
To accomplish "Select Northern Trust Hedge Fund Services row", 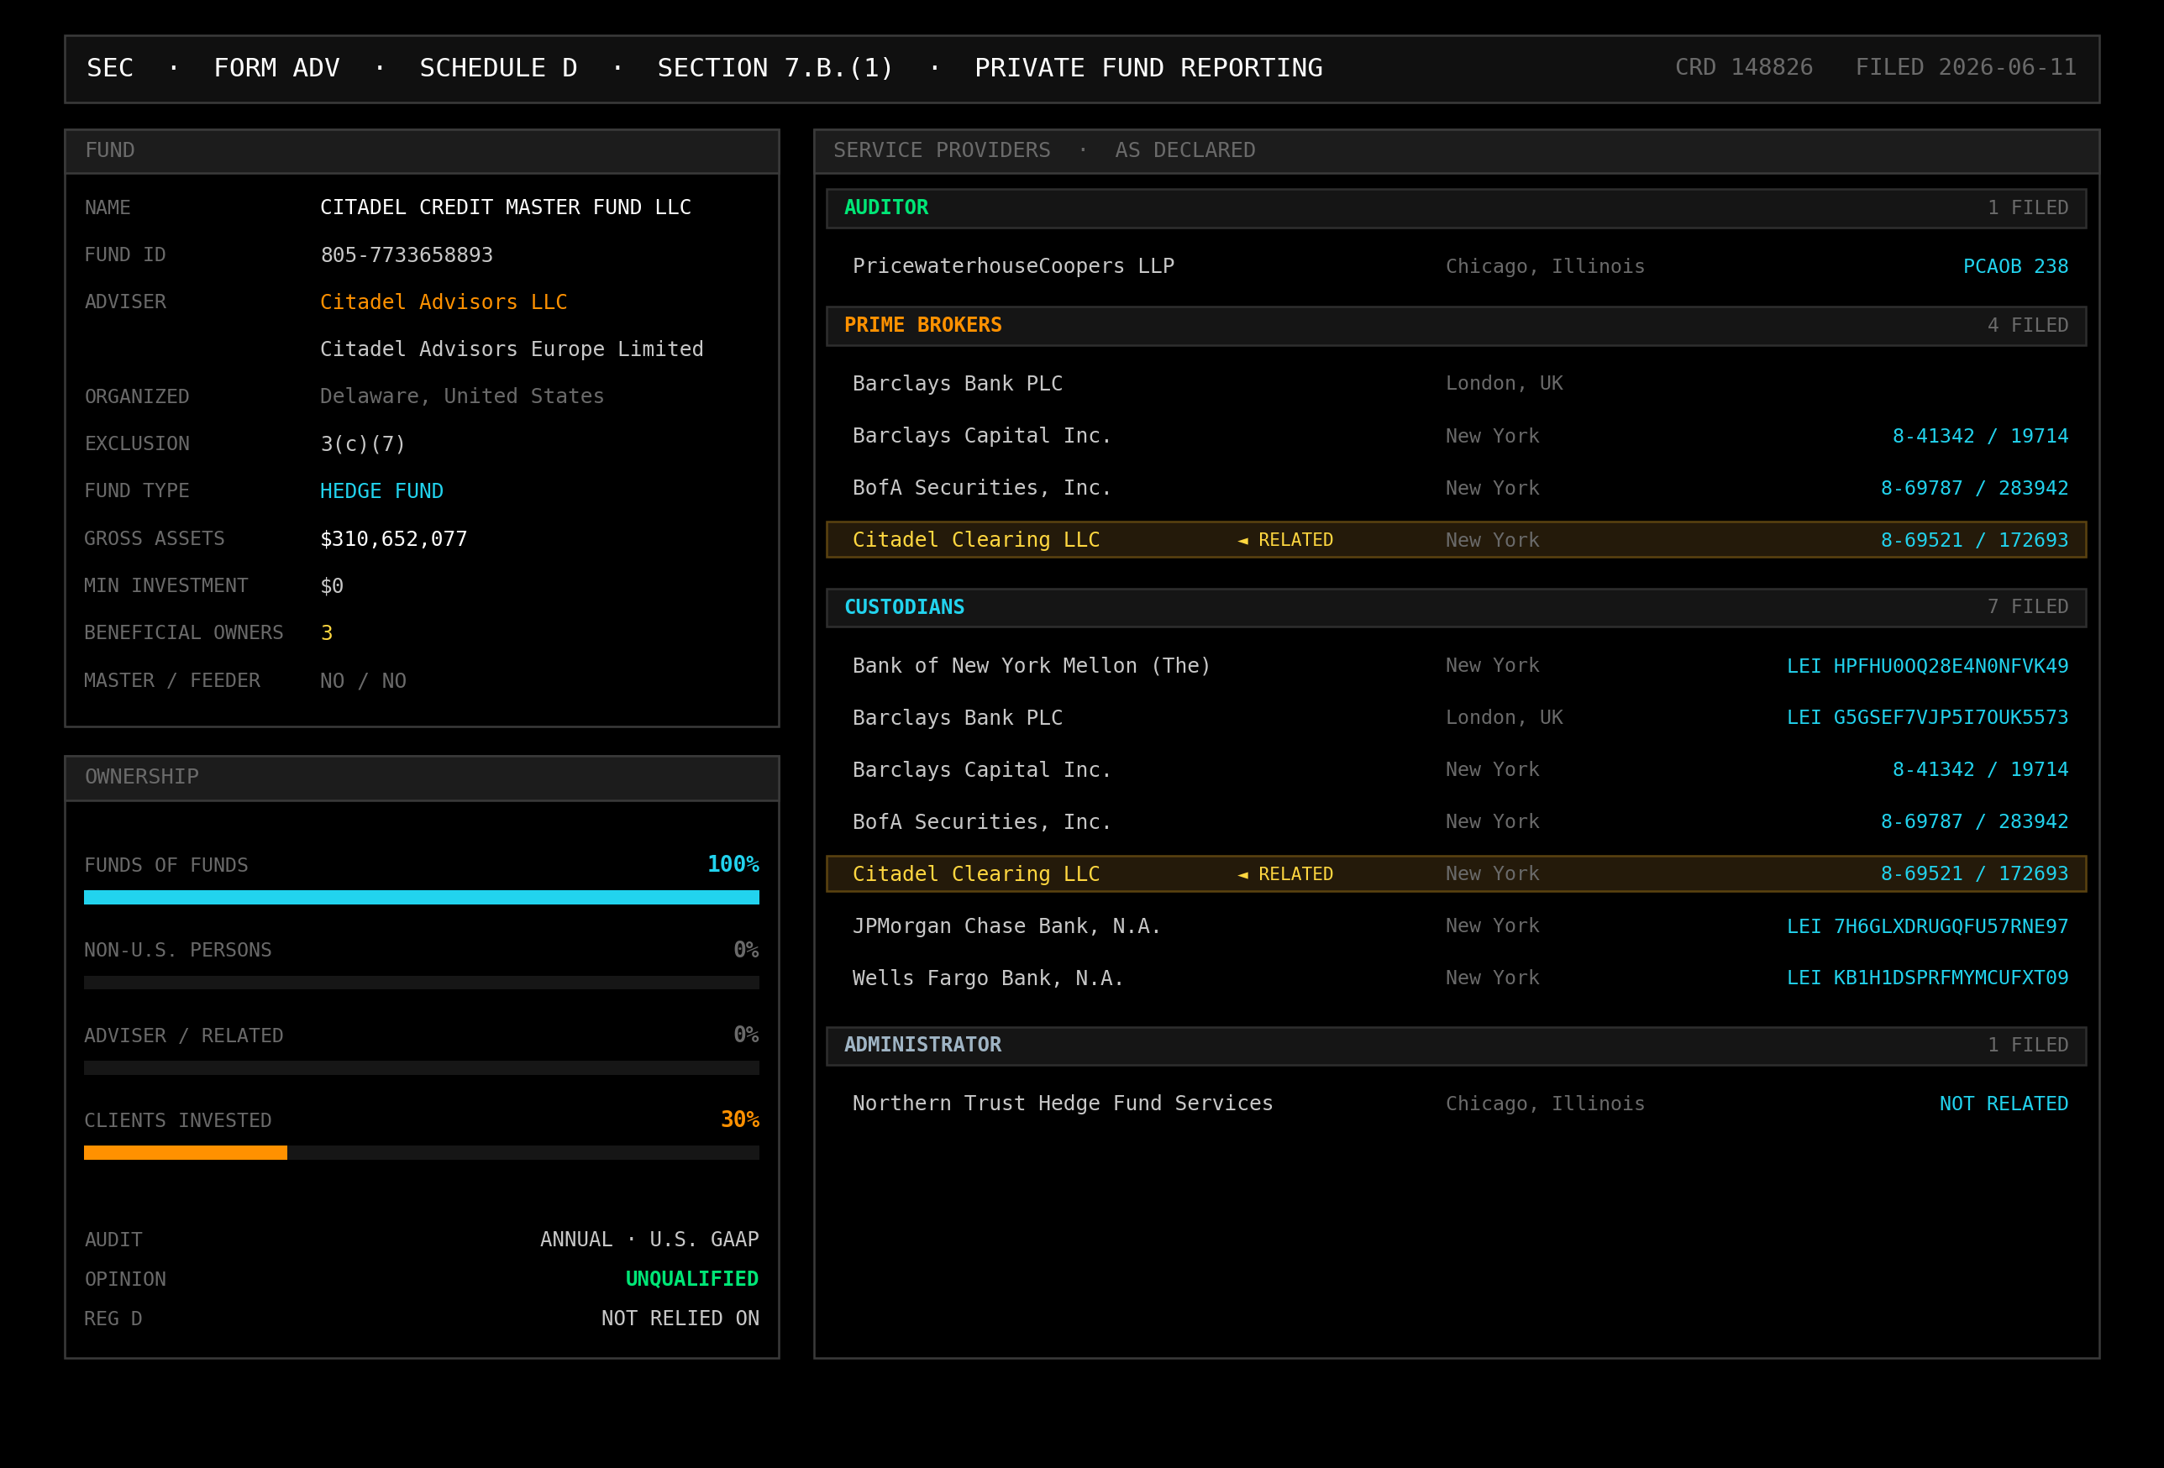I will [1455, 1104].
